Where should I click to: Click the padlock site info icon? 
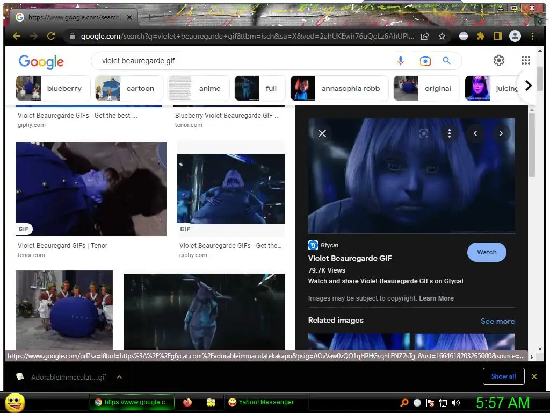pyautogui.click(x=73, y=36)
